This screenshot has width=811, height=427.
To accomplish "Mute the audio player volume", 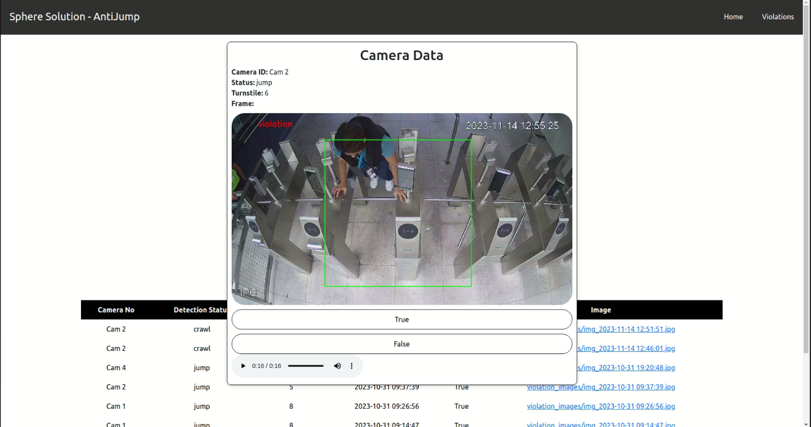I will pos(337,366).
